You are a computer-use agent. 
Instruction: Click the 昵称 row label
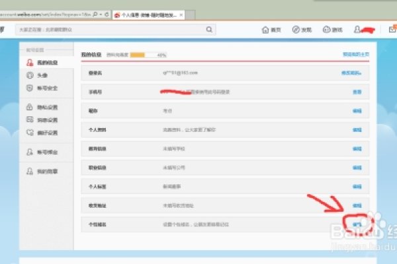pyautogui.click(x=93, y=111)
